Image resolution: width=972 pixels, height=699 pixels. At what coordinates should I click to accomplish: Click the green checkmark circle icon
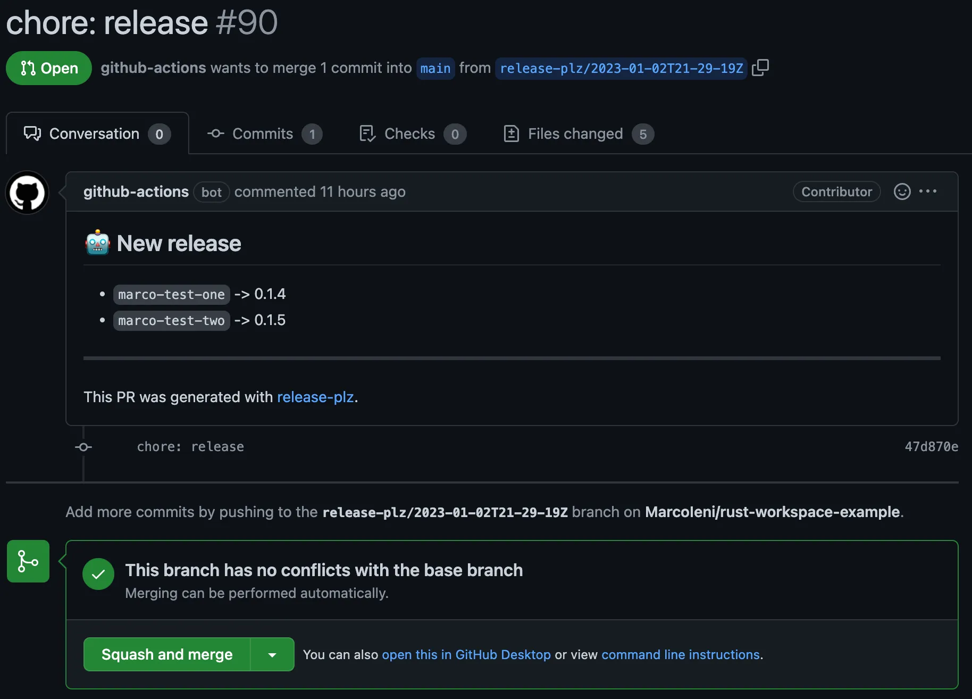[98, 574]
